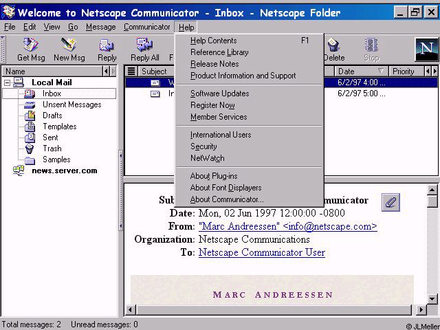
Task: Collapse the Local Mail tree node
Action: click(8, 82)
